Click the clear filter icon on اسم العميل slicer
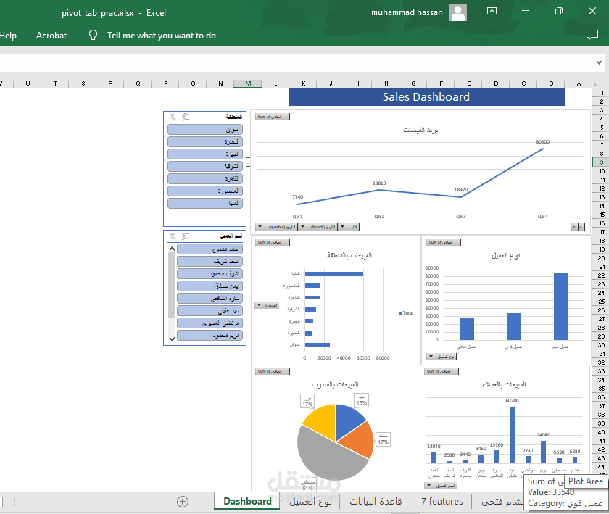Viewport: 609px width, 514px height. tap(172, 237)
